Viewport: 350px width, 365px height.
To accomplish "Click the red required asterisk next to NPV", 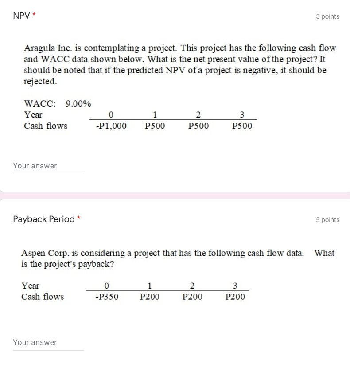I will pos(34,14).
